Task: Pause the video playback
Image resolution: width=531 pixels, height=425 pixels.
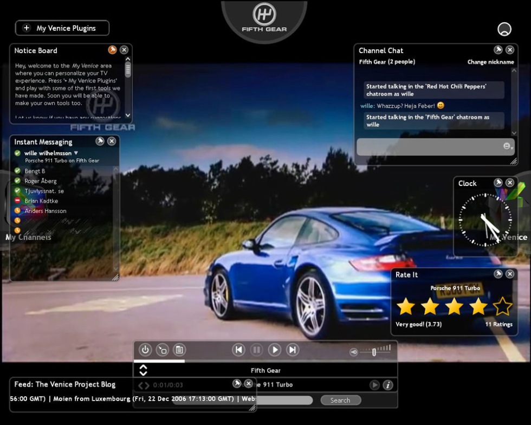Action: click(x=257, y=350)
